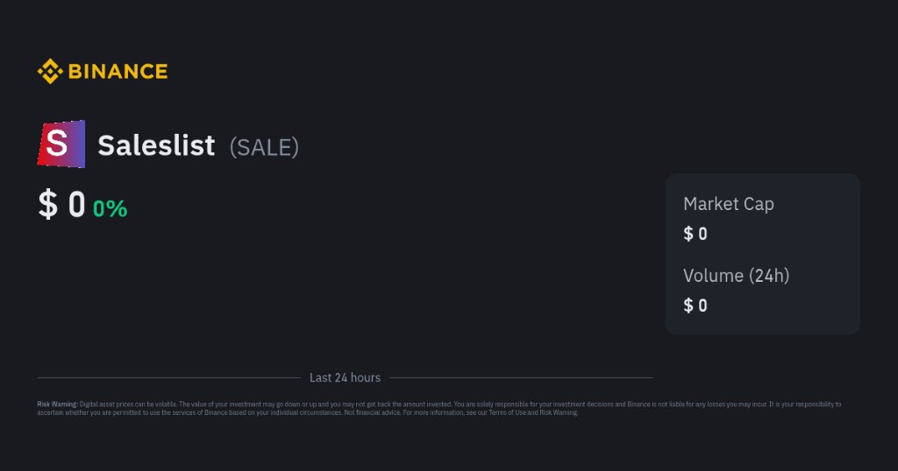Screen dimensions: 898x471
Task: Click the bold Risk Warning: heading
Action: tap(57, 404)
